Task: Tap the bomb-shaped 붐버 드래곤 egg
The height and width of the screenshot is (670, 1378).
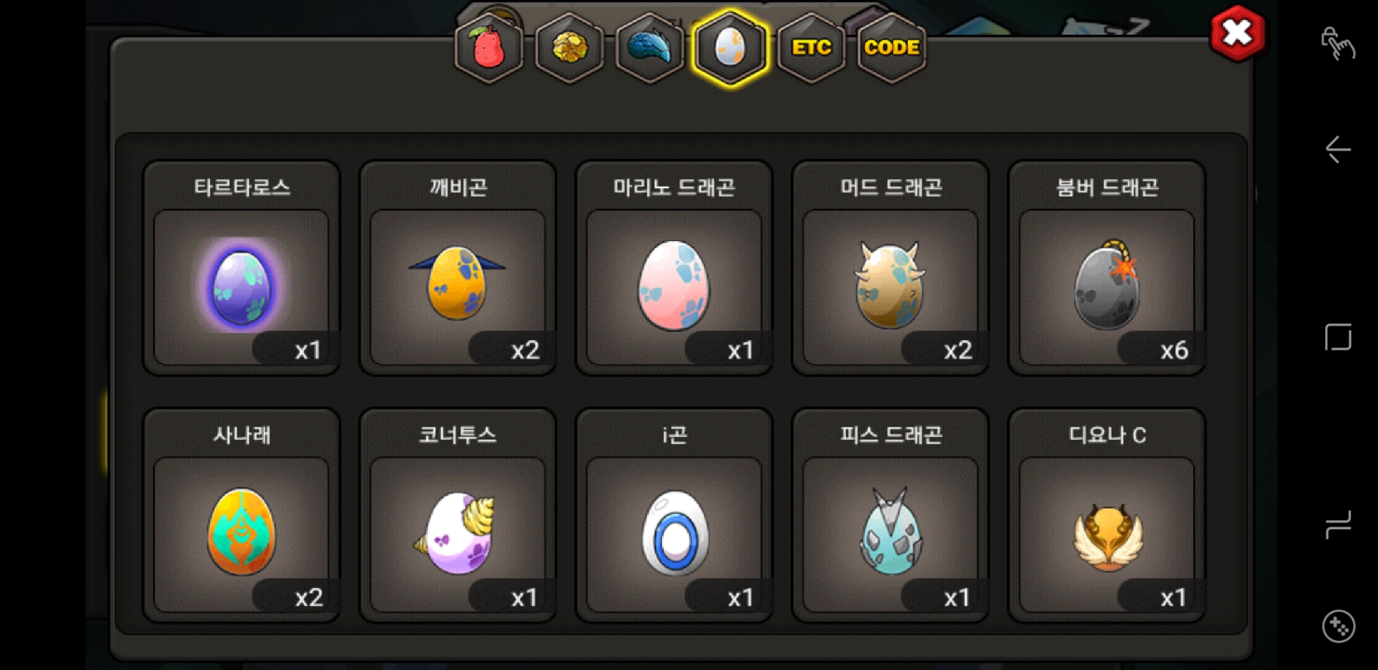Action: 1107,268
